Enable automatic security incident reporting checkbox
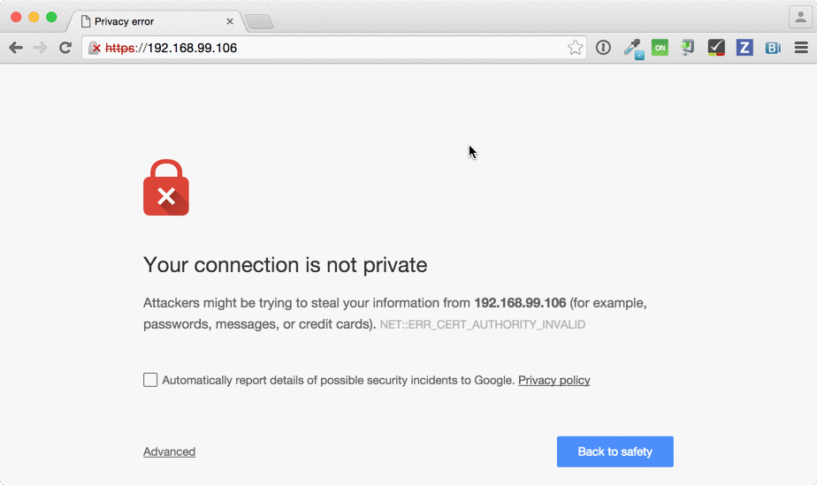Viewport: 817px width, 485px height. 150,380
